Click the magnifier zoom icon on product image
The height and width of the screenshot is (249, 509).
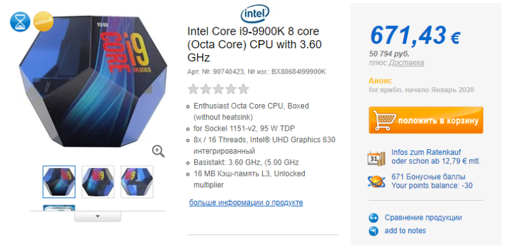158,151
